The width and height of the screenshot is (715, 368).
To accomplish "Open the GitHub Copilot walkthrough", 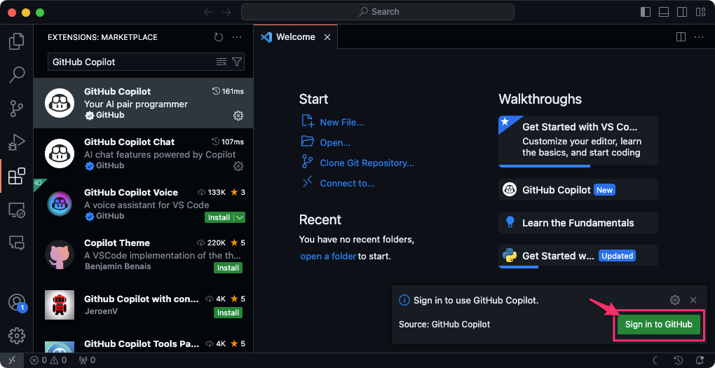I will [578, 190].
